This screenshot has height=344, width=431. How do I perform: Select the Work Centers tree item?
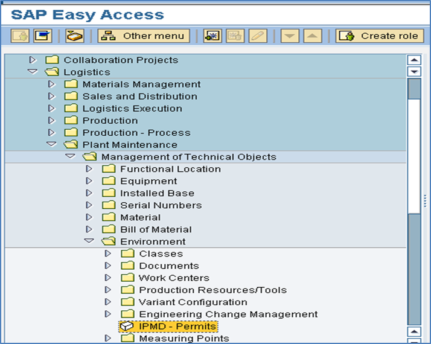click(x=174, y=278)
